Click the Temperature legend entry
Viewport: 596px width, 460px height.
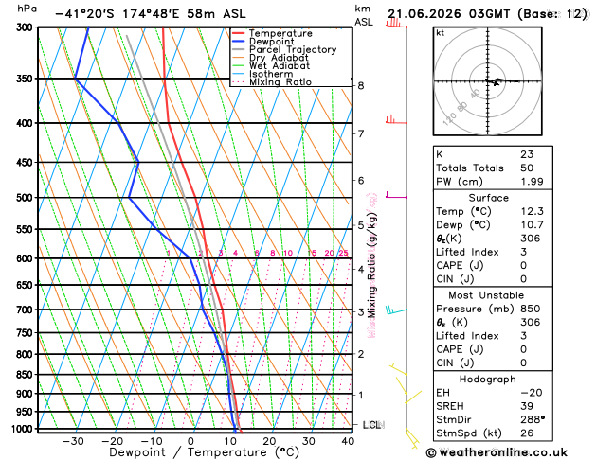tap(272, 33)
